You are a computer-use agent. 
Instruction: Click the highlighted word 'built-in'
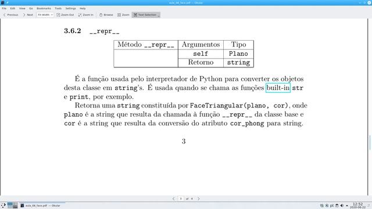pos(278,88)
